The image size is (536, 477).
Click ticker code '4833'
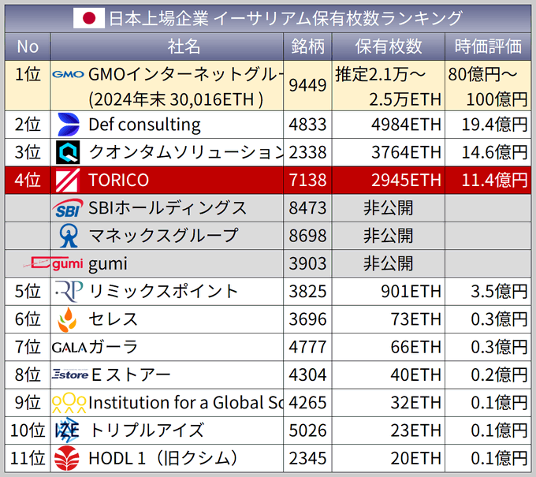[307, 125]
